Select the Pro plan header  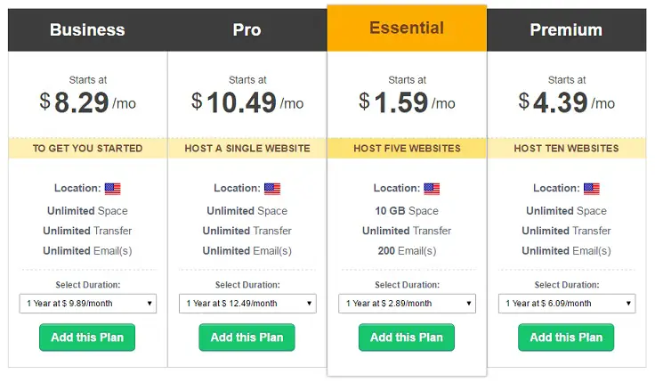tap(247, 30)
